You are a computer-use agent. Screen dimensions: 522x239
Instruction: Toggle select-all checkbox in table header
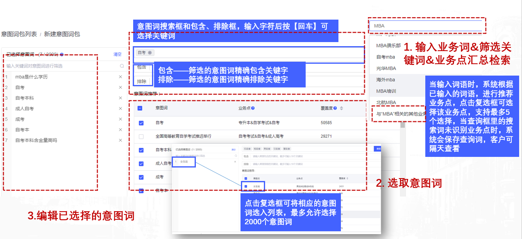point(140,108)
